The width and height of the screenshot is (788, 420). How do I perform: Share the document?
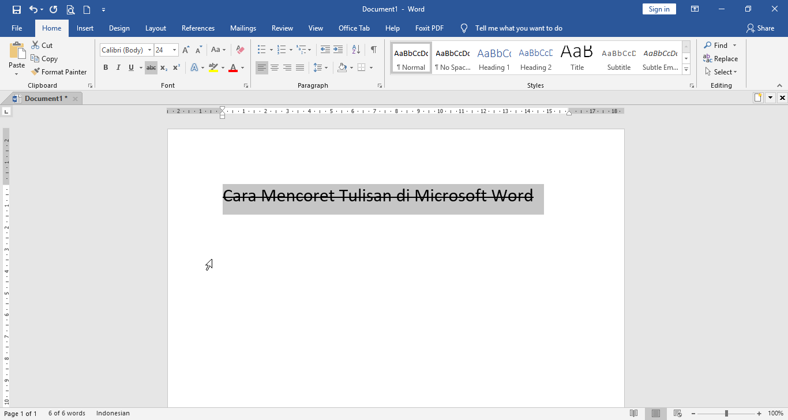click(x=760, y=28)
